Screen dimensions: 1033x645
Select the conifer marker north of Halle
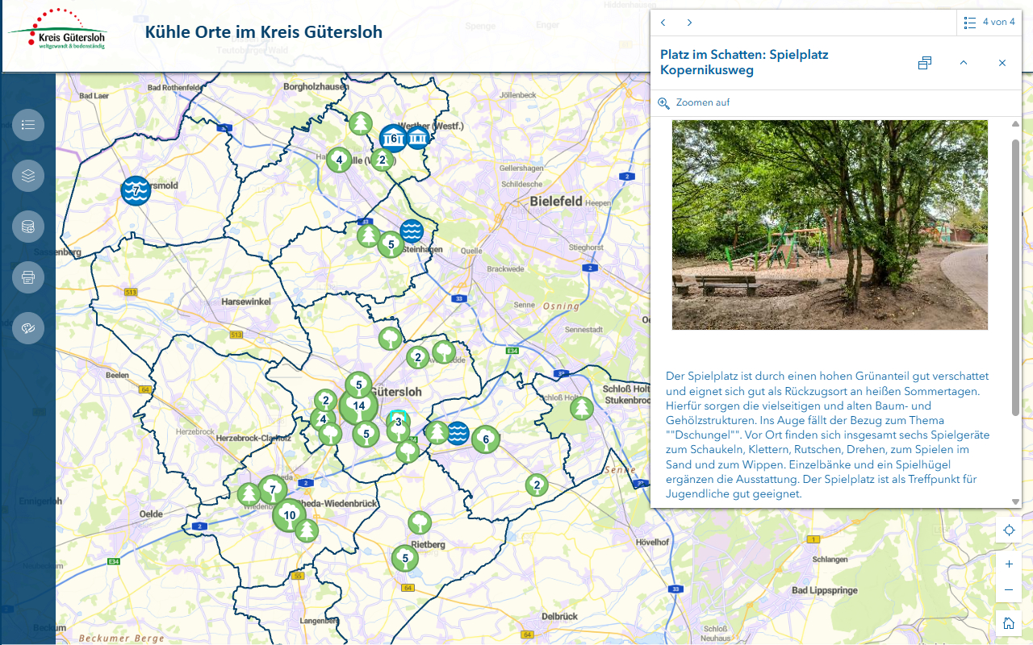(x=361, y=123)
